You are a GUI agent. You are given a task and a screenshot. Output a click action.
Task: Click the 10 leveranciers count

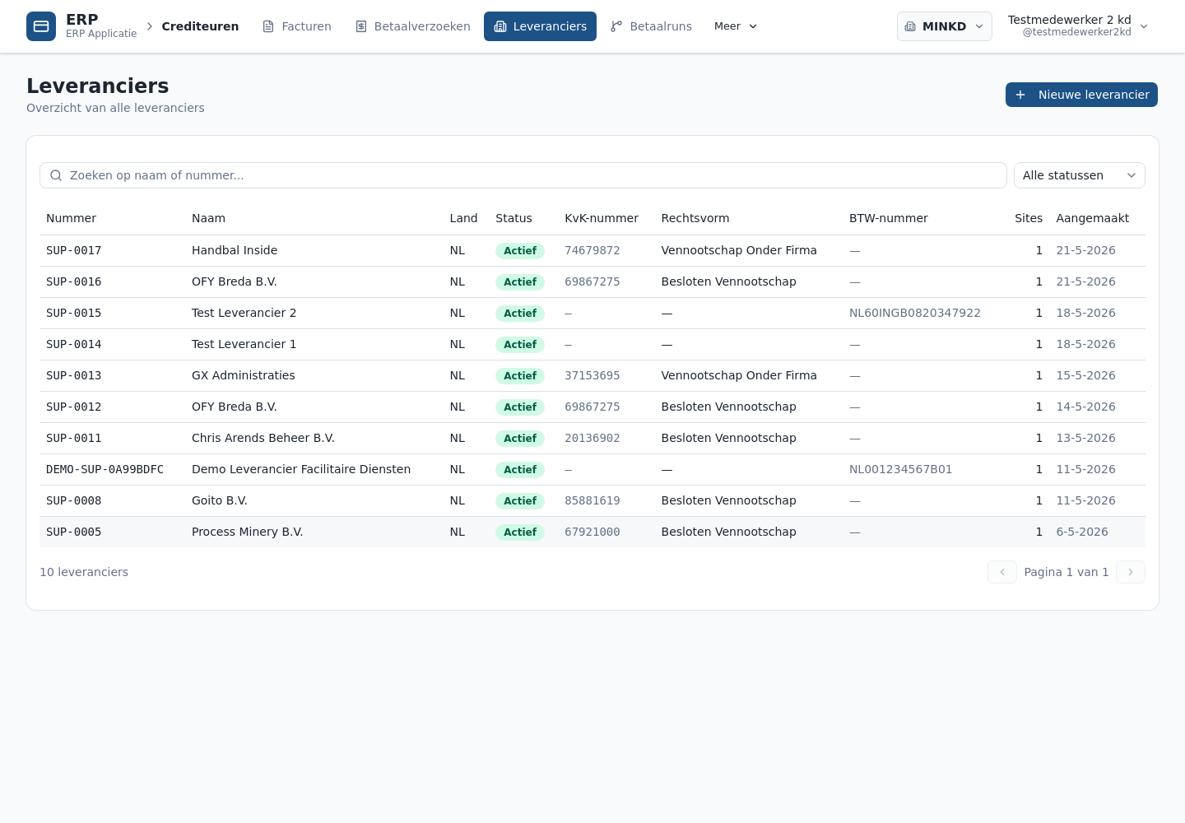(x=84, y=572)
